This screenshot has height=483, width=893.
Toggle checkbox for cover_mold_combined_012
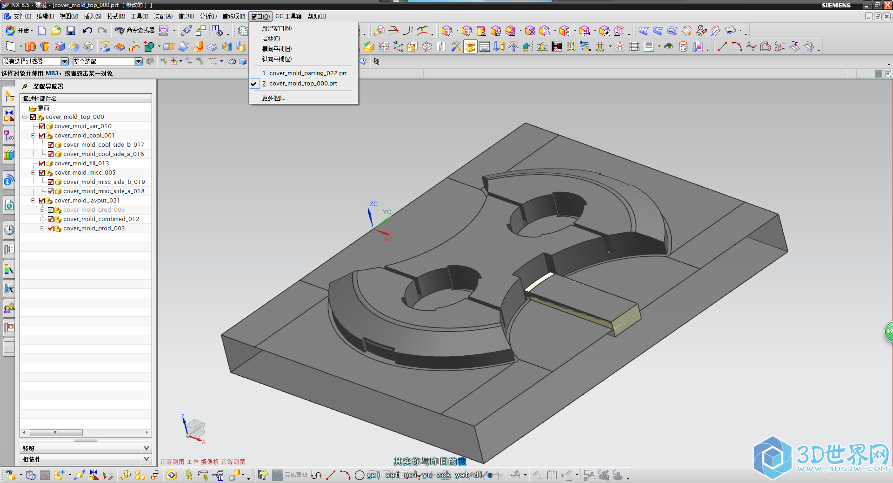click(x=51, y=219)
